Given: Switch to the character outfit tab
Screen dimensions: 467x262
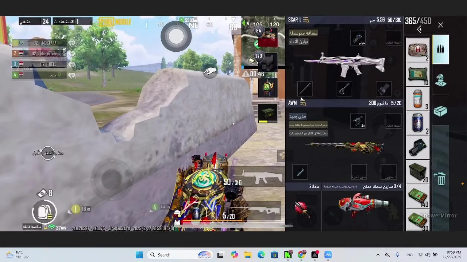Looking at the screenshot, I should click(x=440, y=80).
